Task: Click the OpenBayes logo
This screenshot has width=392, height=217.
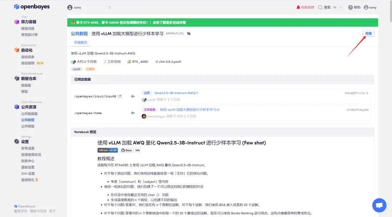Action: [x=32, y=6]
